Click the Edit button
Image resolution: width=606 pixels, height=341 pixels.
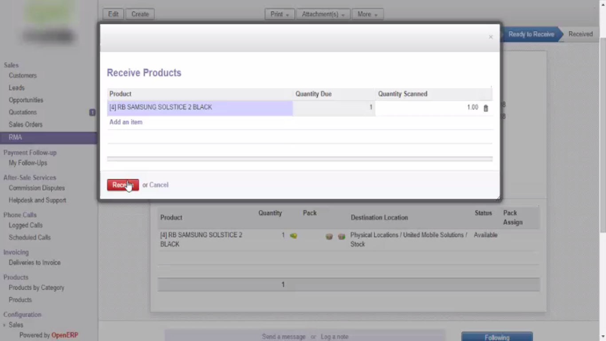click(x=114, y=14)
